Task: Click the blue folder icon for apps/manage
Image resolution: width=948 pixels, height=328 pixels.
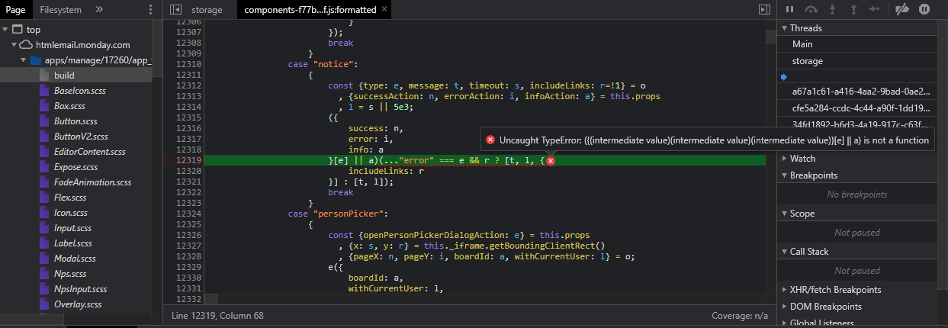Action: pyautogui.click(x=35, y=60)
